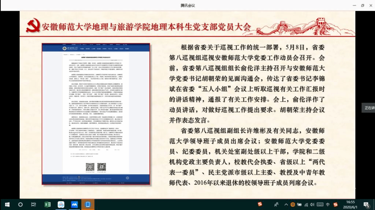
Task: Click the news webpage screenshot thumbnail
Action: [96, 113]
